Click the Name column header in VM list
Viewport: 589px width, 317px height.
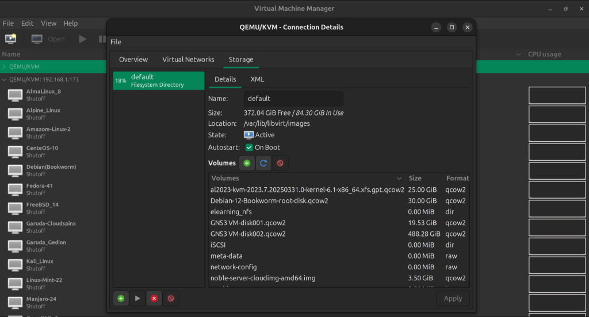[12, 55]
